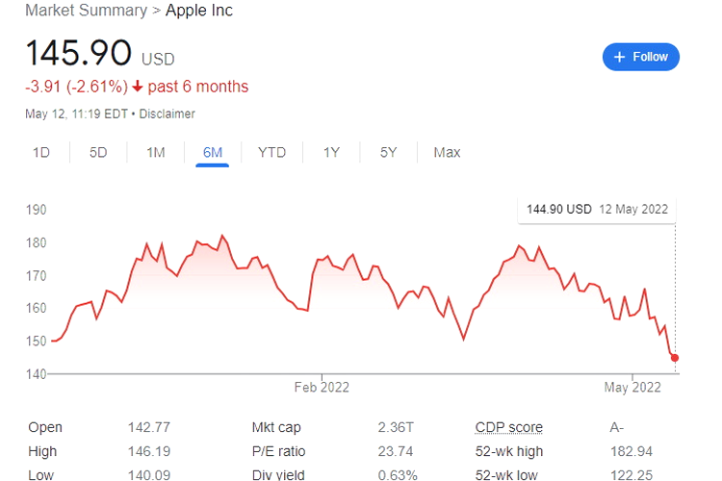Click the plus icon in Follow button
The image size is (722, 481).
click(x=619, y=57)
